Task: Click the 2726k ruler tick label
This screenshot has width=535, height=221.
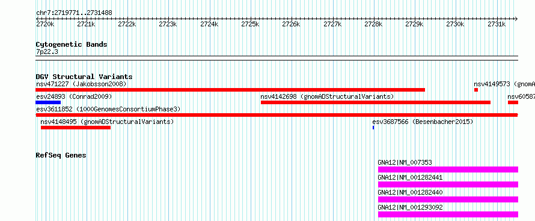Action: pos(291,25)
